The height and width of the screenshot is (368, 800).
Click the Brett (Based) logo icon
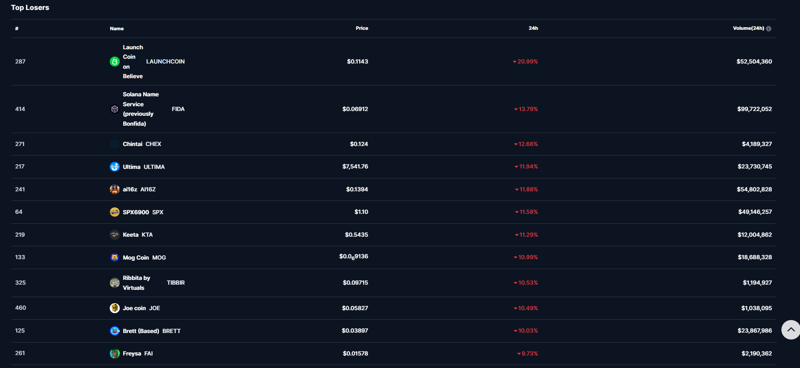click(115, 331)
